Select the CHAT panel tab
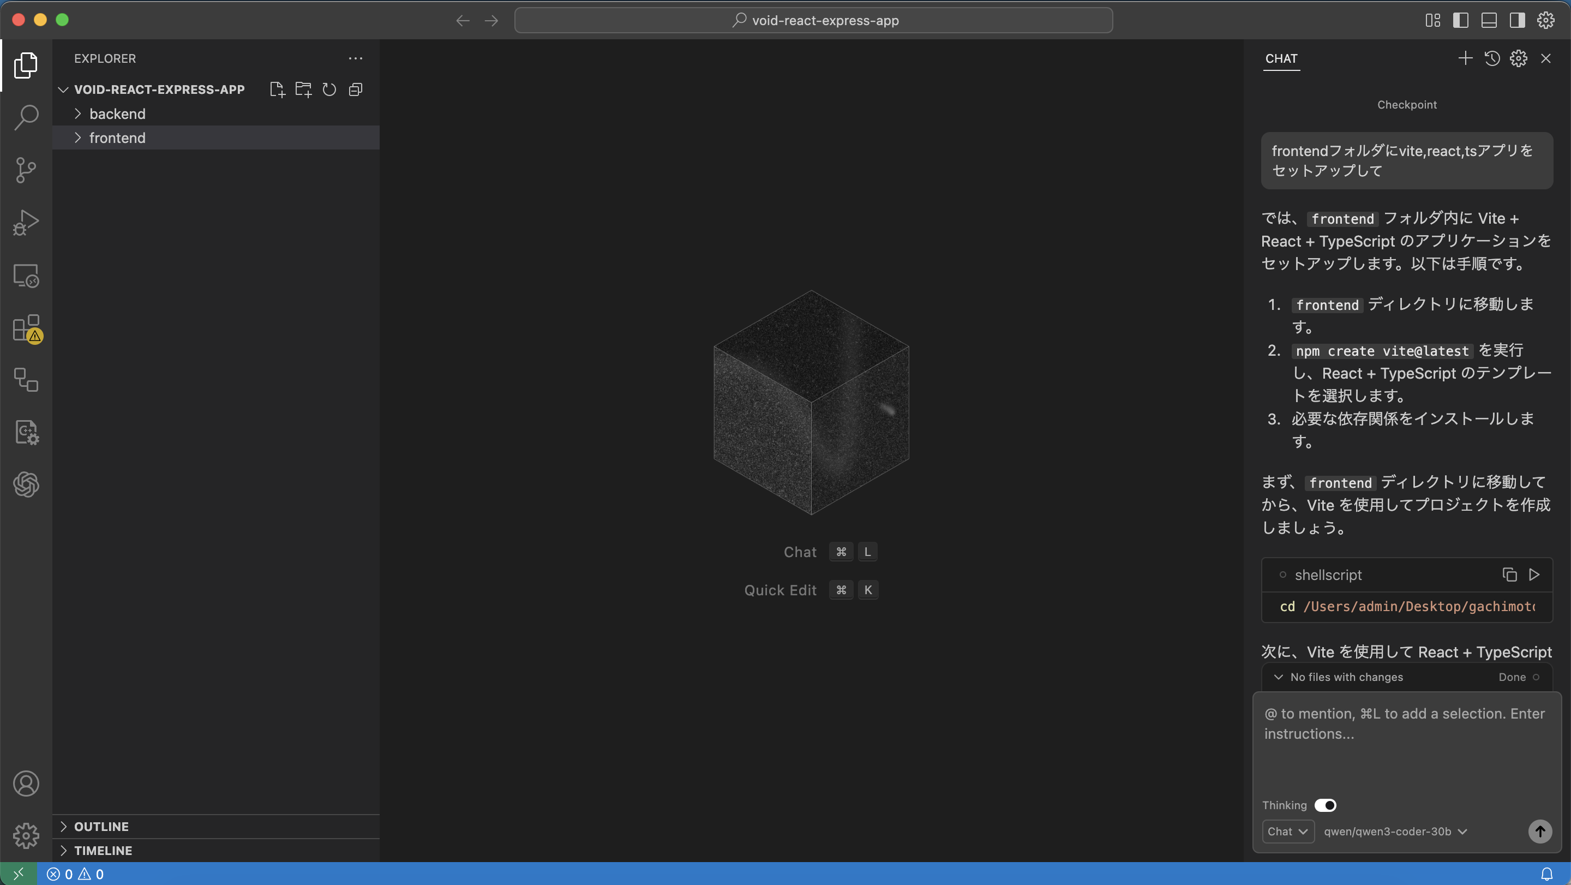1571x885 pixels. 1281,58
